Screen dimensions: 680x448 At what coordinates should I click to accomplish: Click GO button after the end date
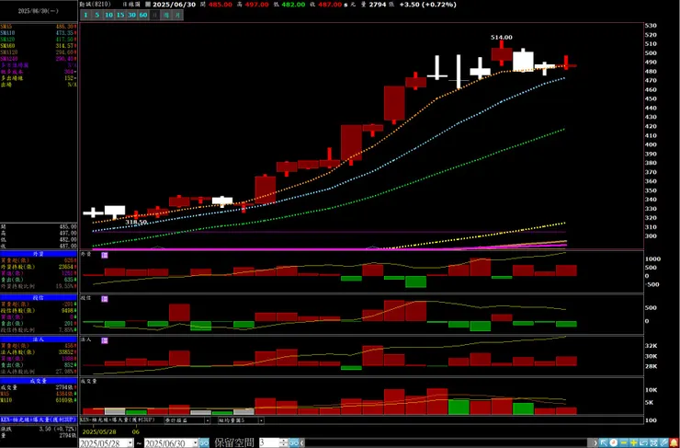[204, 443]
